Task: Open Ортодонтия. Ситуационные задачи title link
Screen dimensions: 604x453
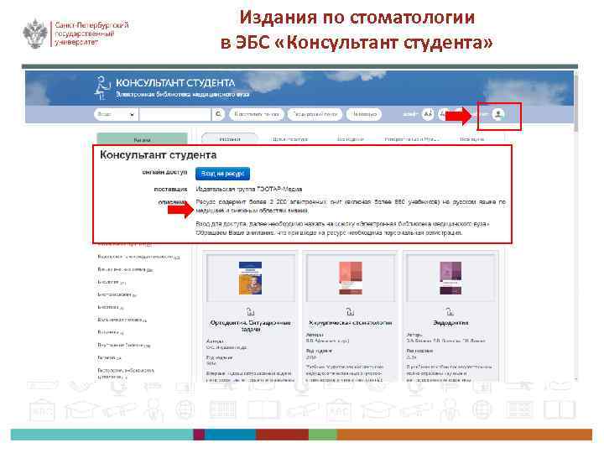Action: coord(250,325)
